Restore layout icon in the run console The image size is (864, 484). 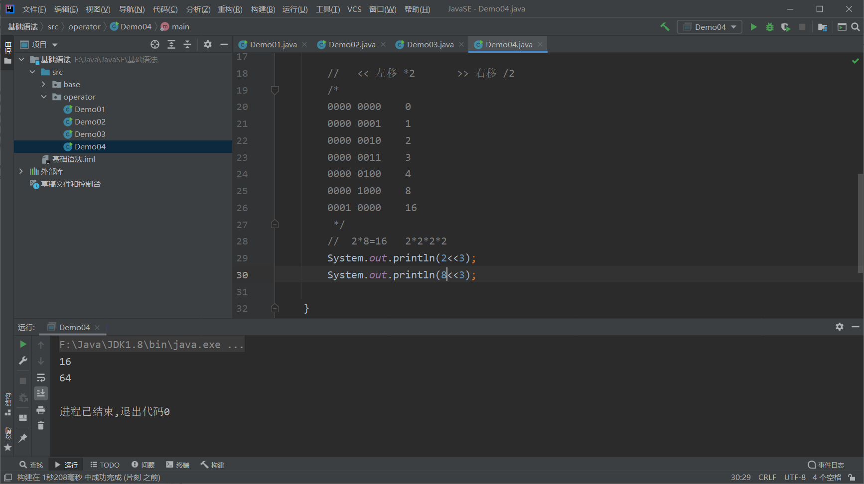23,418
